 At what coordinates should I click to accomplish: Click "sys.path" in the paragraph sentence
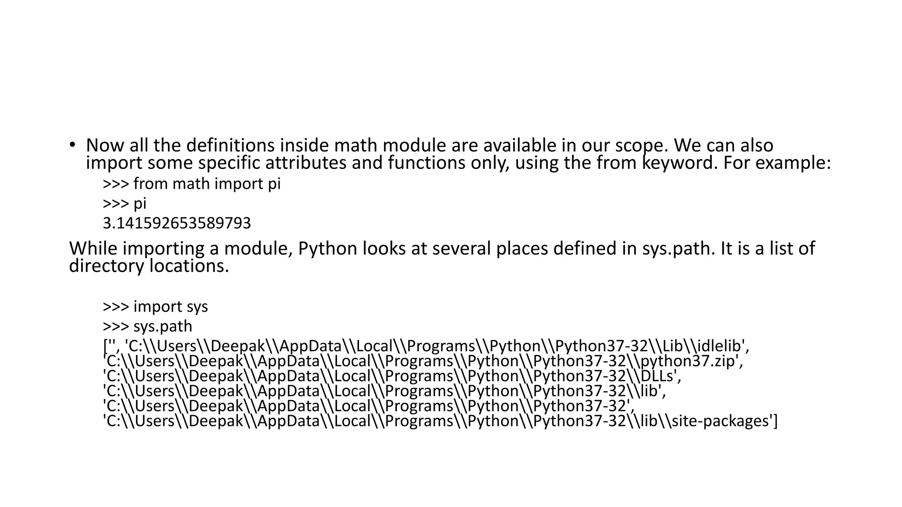679,249
